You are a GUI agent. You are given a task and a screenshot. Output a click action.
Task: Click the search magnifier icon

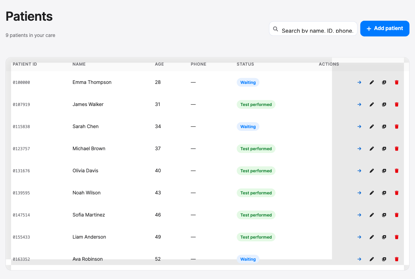pyautogui.click(x=276, y=29)
